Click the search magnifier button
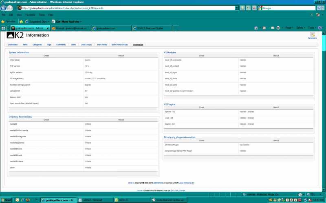 coord(320,8)
